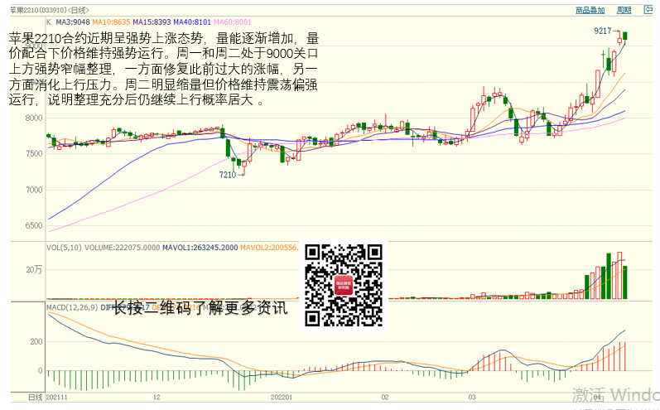Click the square icon beside 周期

point(648,10)
